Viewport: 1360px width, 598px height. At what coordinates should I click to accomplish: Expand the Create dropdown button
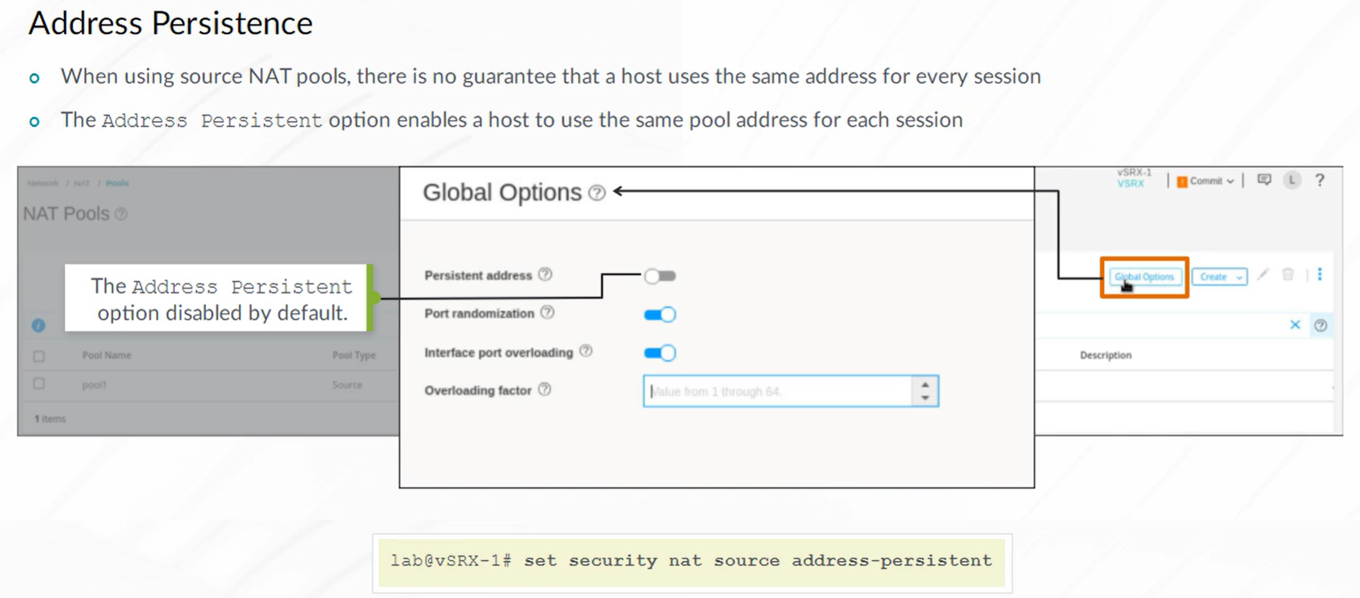point(1219,277)
